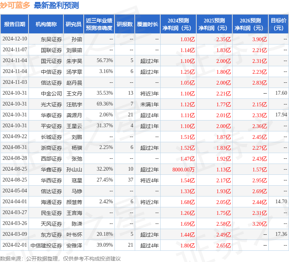Click the 妙可蓝多 title text
Viewport: 289px width, 262px height.
click(x=15, y=5)
